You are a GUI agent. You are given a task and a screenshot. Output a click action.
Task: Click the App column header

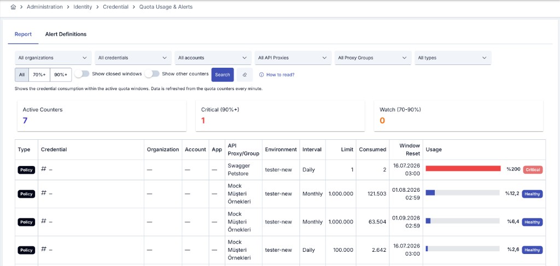point(217,150)
